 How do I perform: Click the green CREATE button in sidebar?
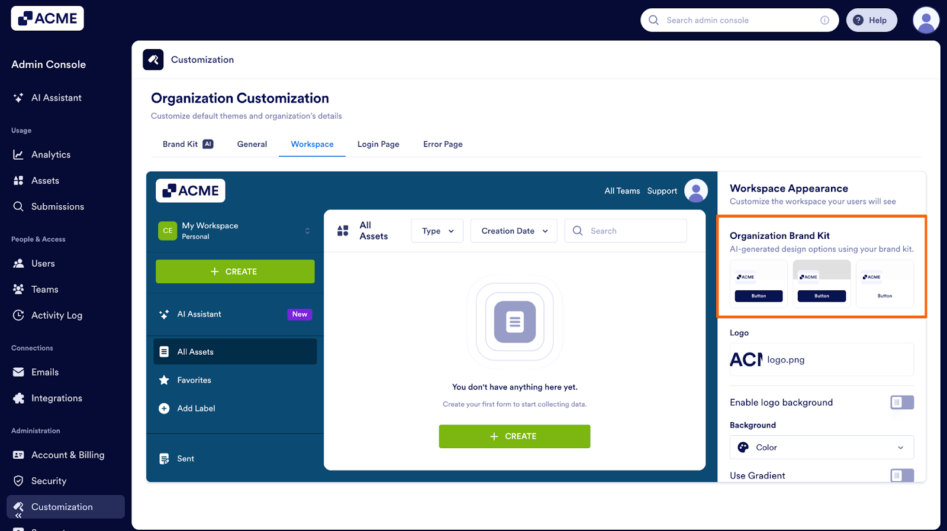tap(235, 271)
